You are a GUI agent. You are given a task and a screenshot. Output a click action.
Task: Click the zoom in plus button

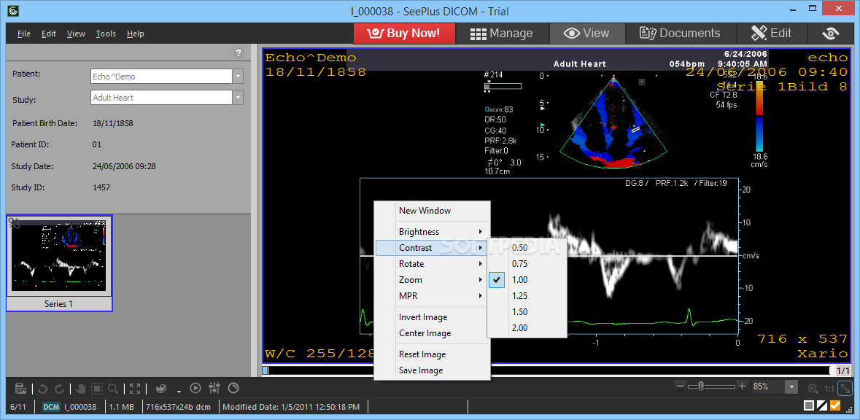point(742,386)
